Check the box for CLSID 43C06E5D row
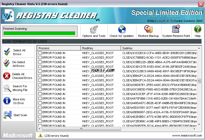This screenshot has height=140, width=205. pos(40,89)
